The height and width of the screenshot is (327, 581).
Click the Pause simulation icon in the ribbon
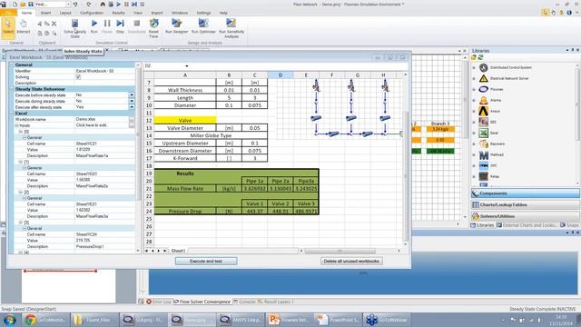tap(107, 24)
